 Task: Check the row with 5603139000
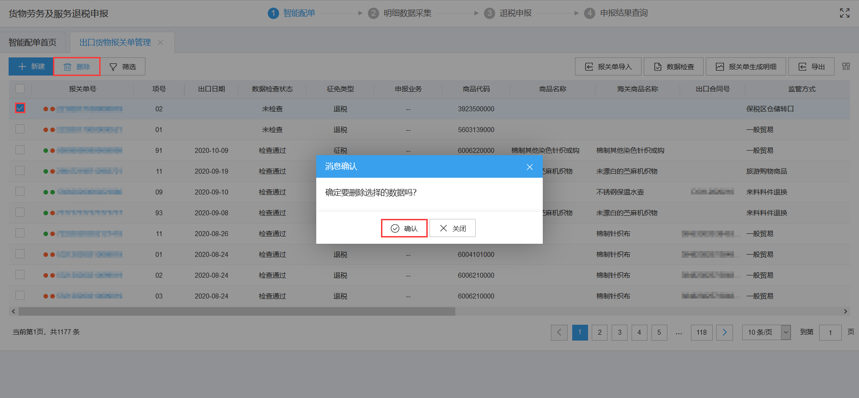pyautogui.click(x=20, y=129)
